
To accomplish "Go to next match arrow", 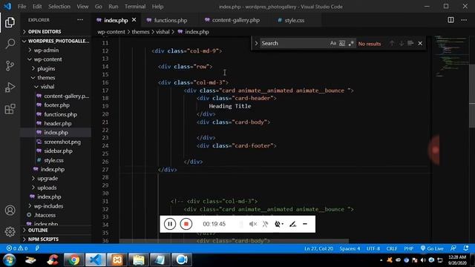I will click(x=401, y=43).
